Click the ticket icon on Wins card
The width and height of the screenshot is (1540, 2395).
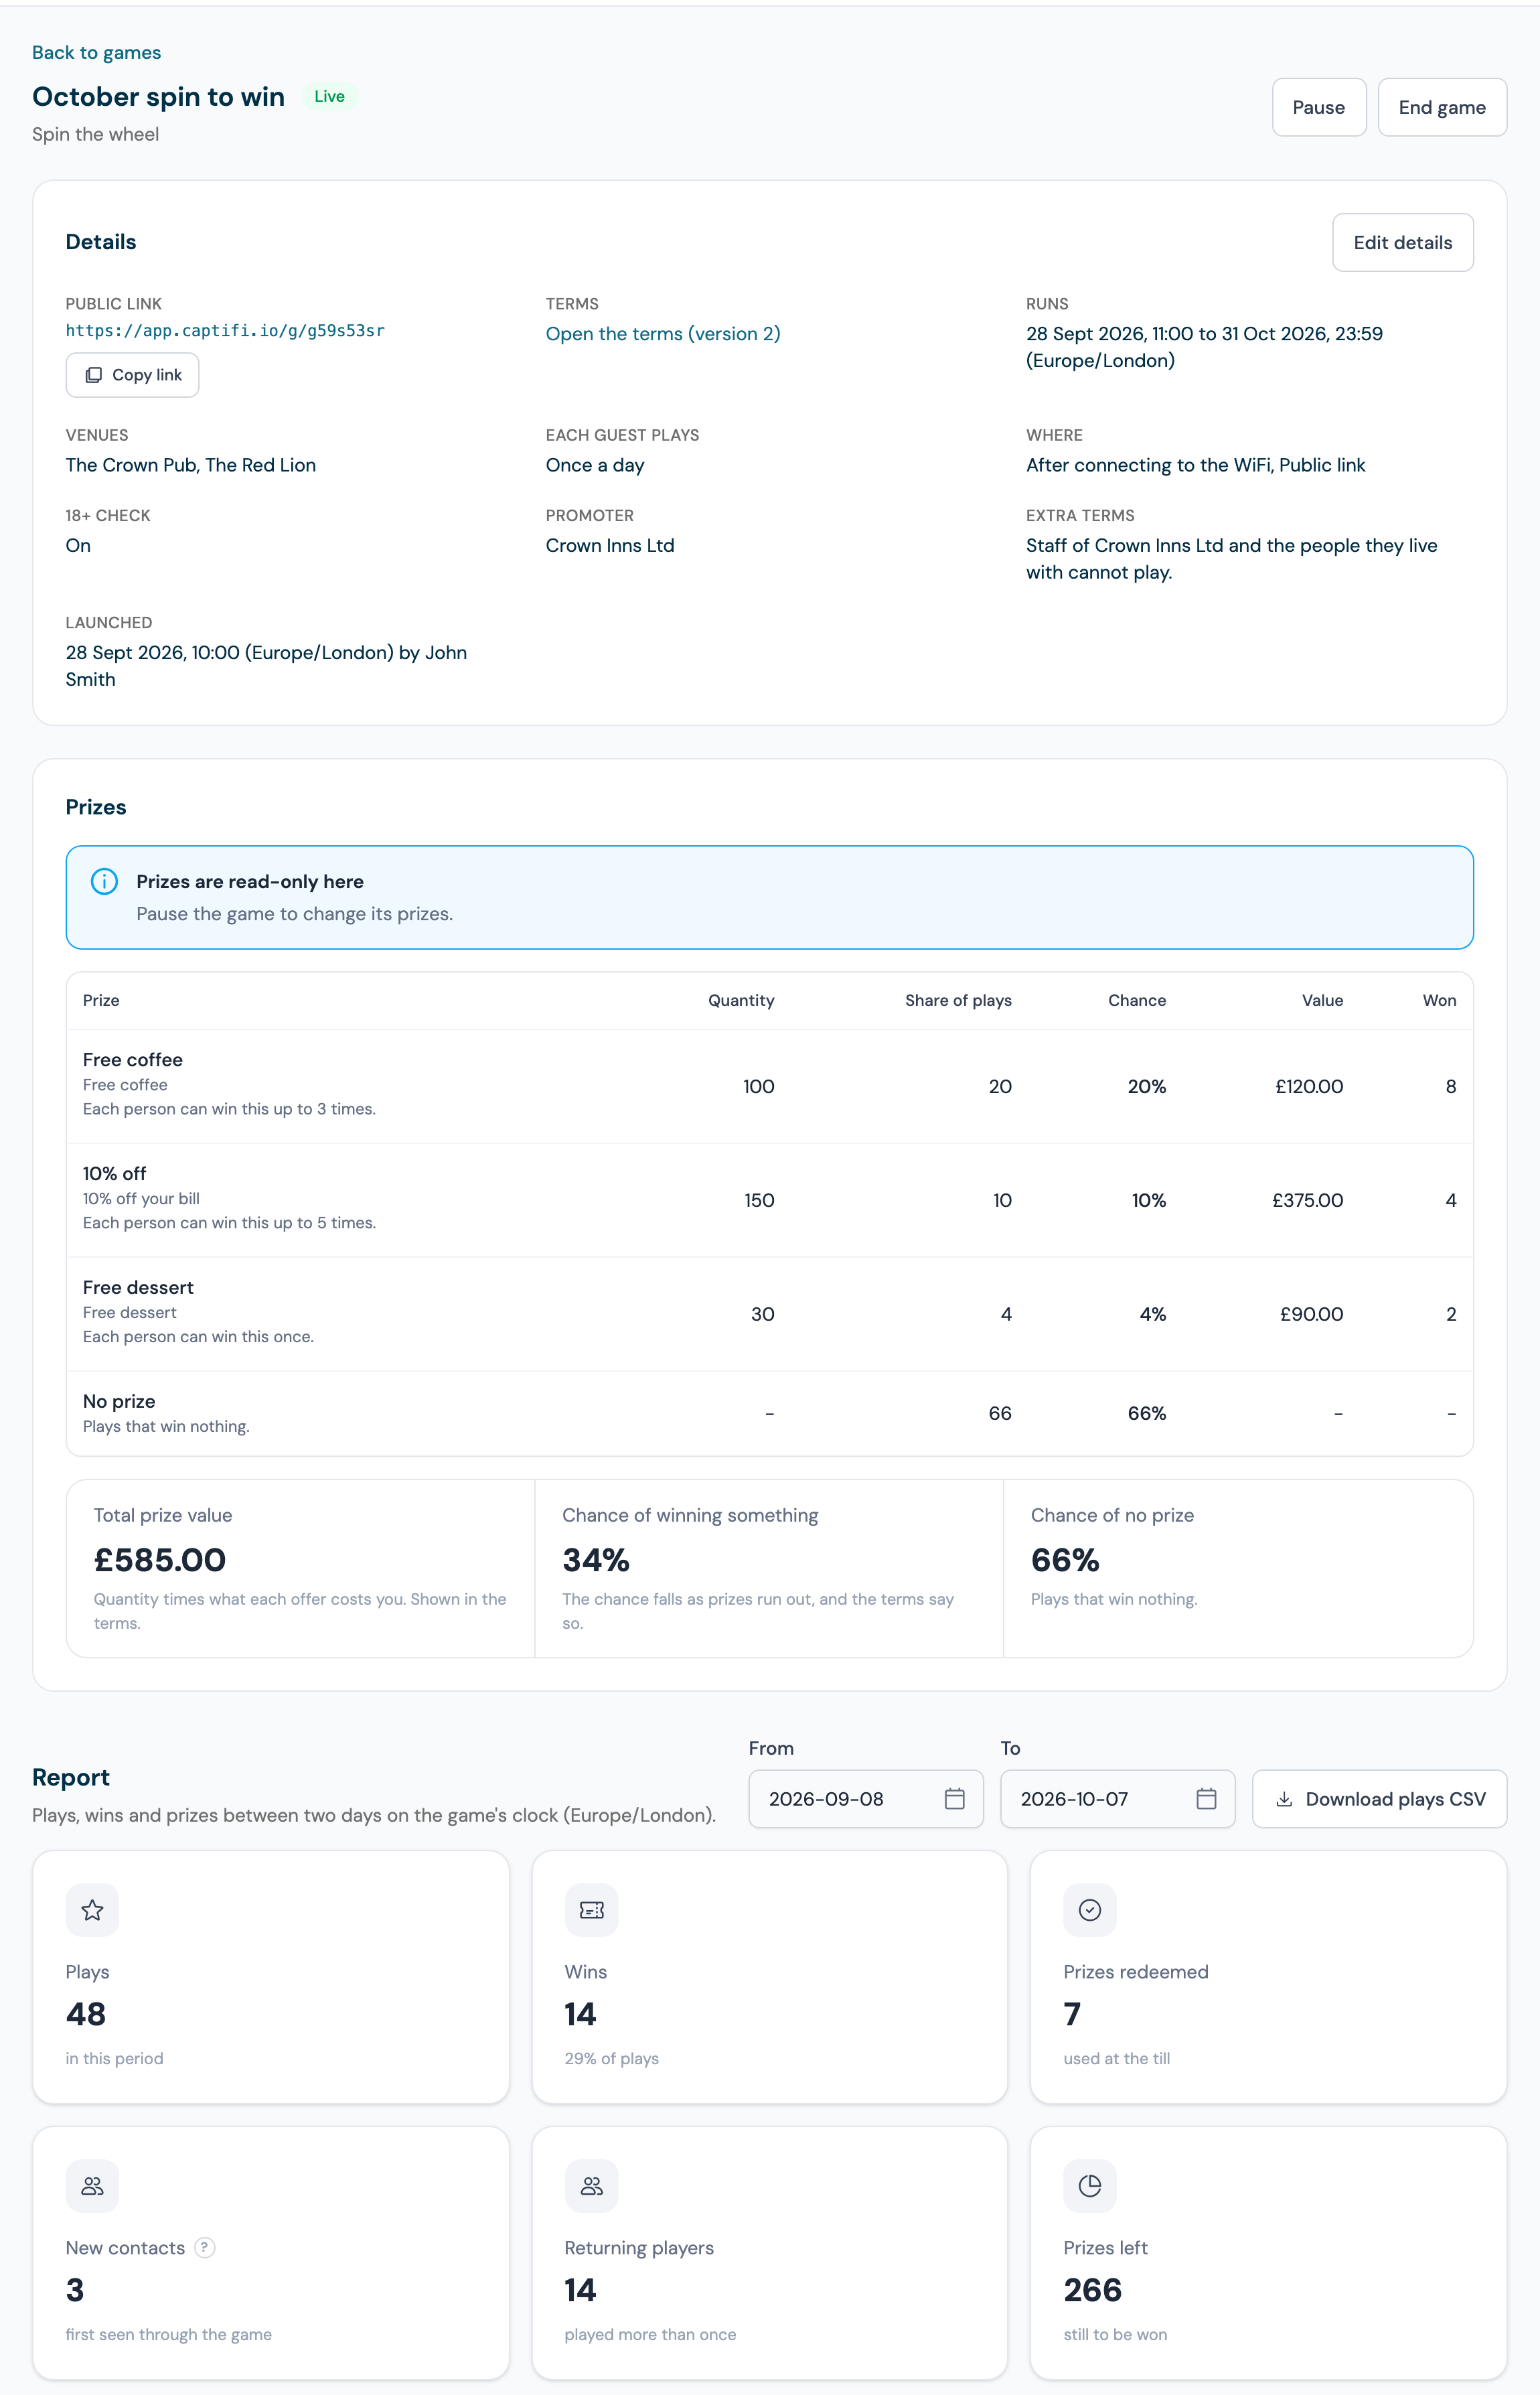click(591, 1910)
